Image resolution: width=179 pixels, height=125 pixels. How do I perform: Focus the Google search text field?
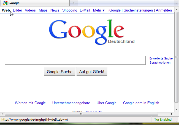75,60
